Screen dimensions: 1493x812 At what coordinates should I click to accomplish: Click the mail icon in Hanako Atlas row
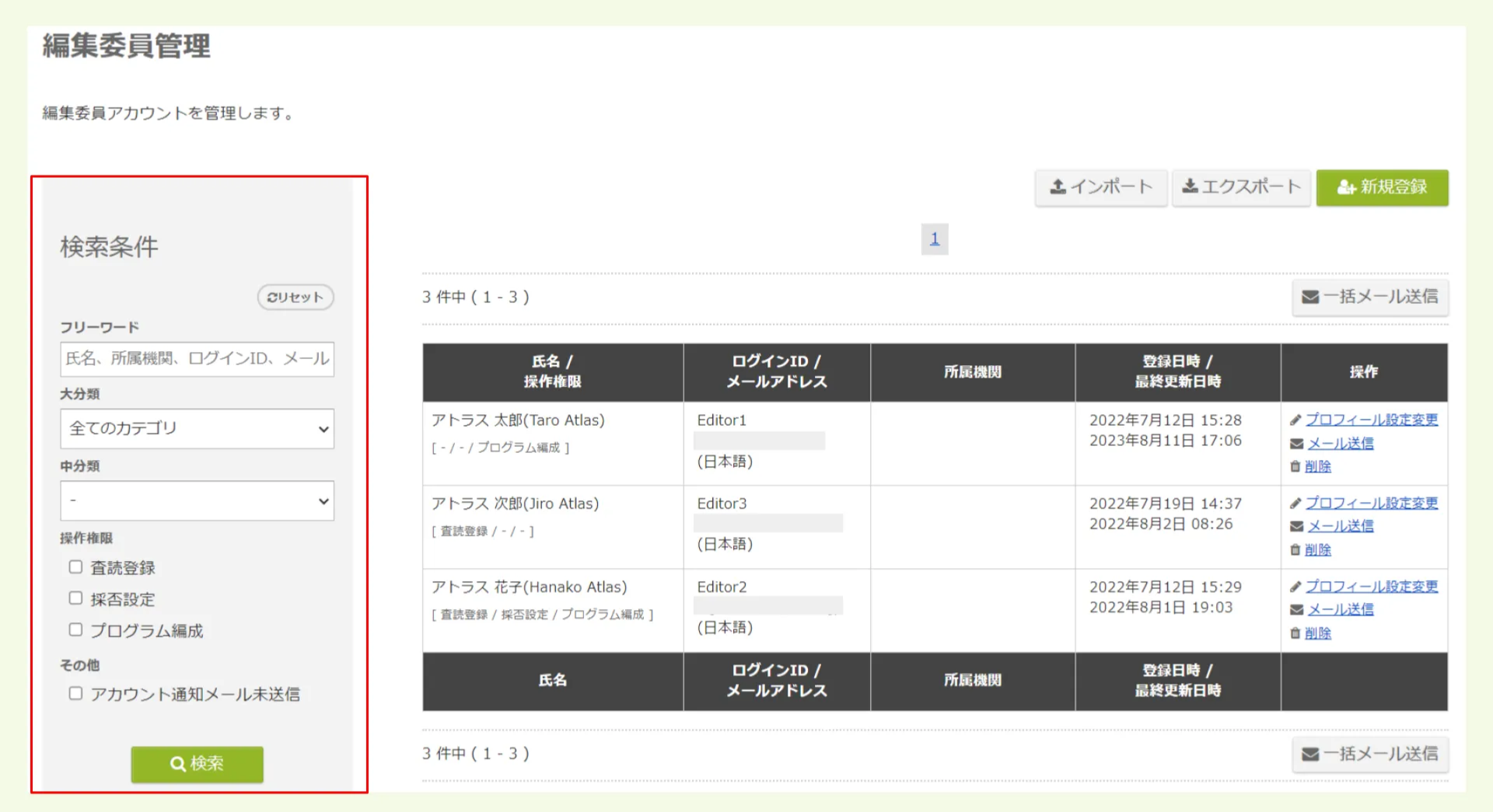1295,609
